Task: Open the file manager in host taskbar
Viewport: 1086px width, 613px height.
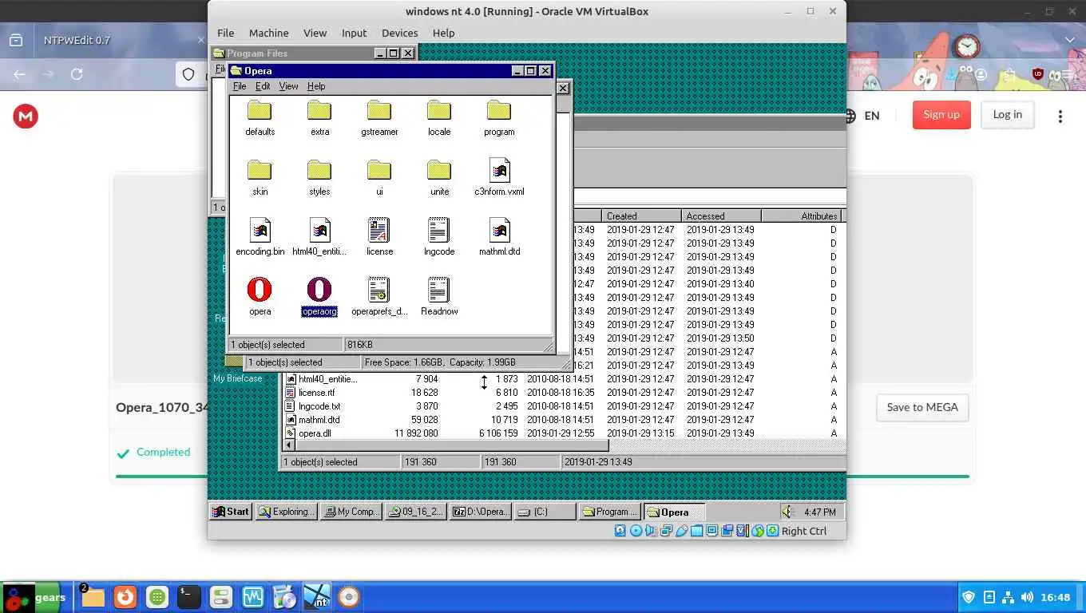Action: click(x=93, y=597)
